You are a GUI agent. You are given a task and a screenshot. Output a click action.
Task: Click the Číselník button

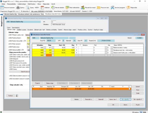pyautogui.click(x=38, y=83)
